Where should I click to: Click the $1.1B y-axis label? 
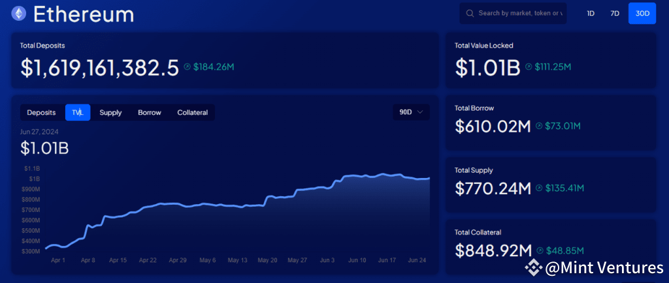pyautogui.click(x=33, y=168)
